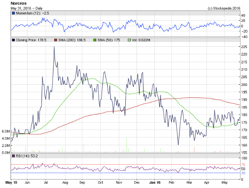Click the Stockopedia 2016 copyright text
Viewport: 249px width, 188px height.
224,8
